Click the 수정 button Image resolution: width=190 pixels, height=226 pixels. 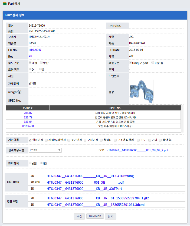(79, 216)
